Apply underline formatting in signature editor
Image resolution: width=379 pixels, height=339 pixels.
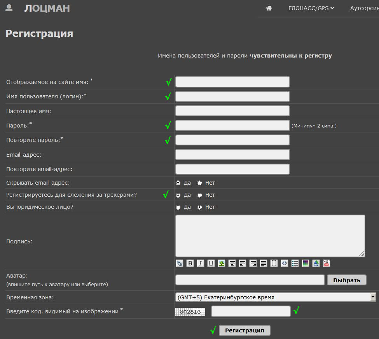point(211,263)
